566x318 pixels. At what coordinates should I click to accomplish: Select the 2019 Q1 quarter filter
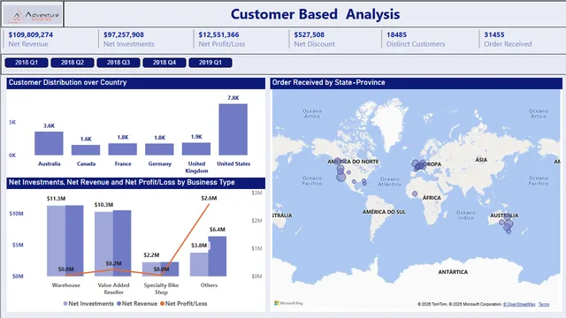point(210,63)
